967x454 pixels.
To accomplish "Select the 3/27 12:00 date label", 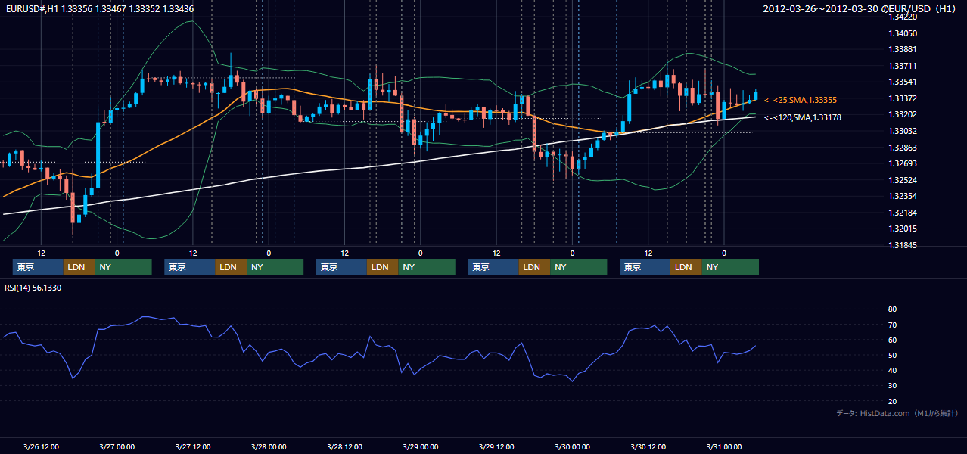I will click(193, 446).
